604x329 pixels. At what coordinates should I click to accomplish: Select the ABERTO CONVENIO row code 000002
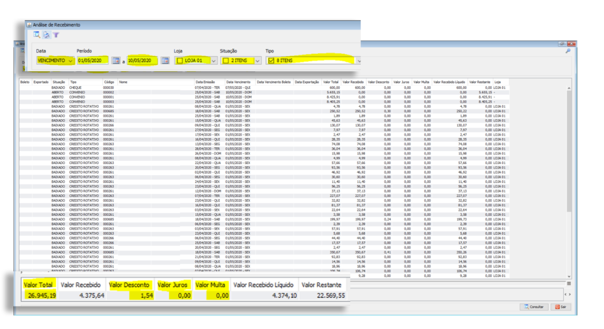[264, 93]
